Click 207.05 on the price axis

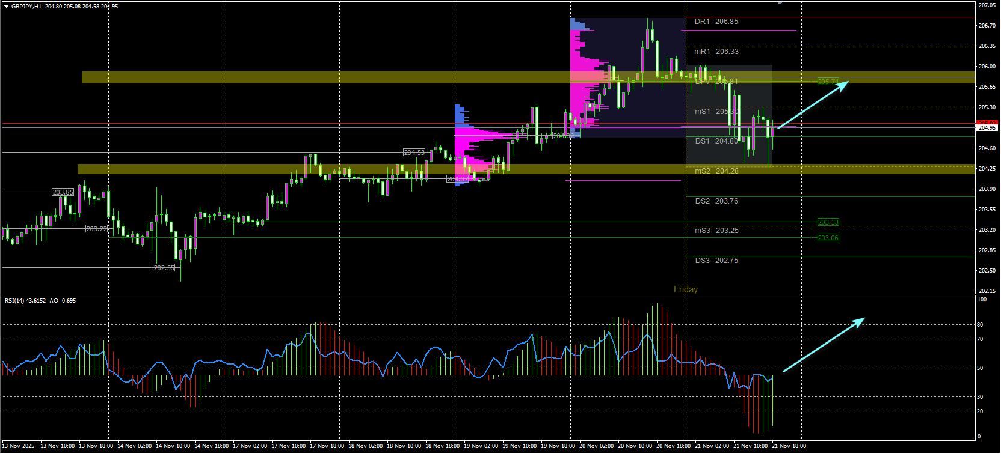click(987, 5)
